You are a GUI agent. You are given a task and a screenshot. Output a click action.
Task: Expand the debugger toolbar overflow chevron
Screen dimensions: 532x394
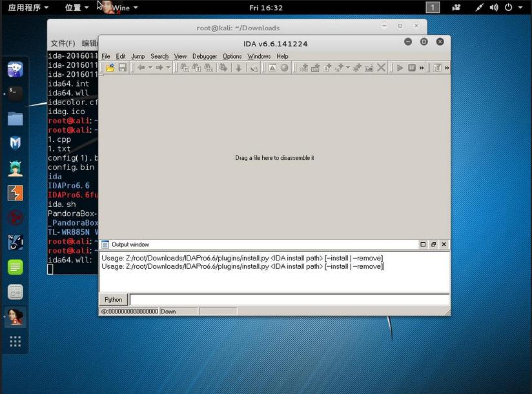click(422, 68)
